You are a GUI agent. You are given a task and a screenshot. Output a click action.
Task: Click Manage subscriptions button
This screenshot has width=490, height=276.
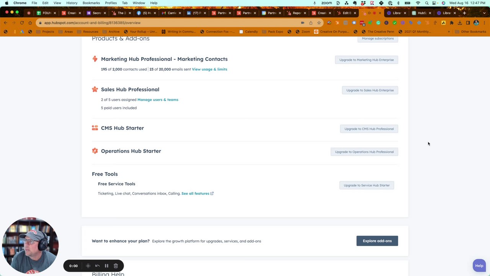378,38
